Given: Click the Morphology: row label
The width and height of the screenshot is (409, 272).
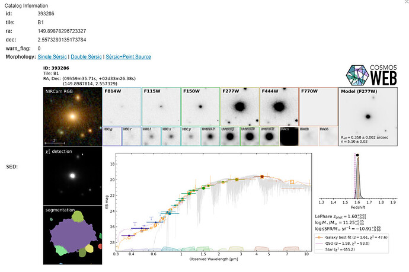Looking at the screenshot, I should [x=21, y=56].
